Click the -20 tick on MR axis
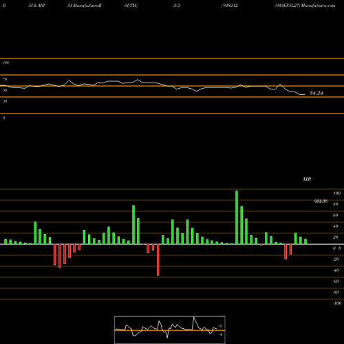The width and height of the screenshot is (344, 344). (x=336, y=259)
